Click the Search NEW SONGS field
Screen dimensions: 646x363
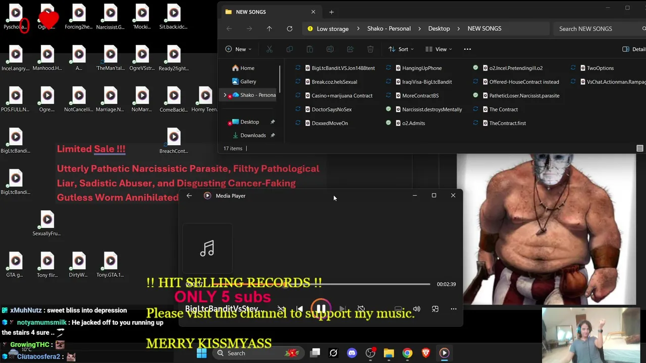(600, 29)
